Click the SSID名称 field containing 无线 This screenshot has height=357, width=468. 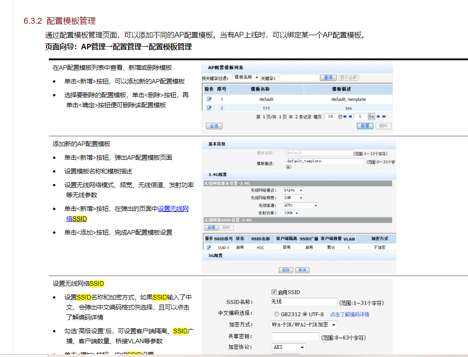303,302
